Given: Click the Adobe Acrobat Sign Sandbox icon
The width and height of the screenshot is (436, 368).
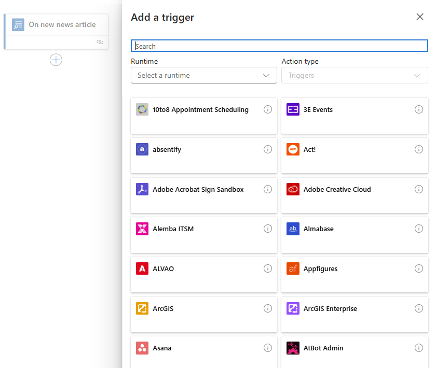Looking at the screenshot, I should [x=142, y=189].
